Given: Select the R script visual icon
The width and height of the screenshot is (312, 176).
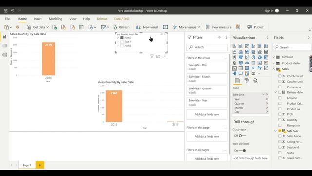Looking at the screenshot, I should pos(253,68).
